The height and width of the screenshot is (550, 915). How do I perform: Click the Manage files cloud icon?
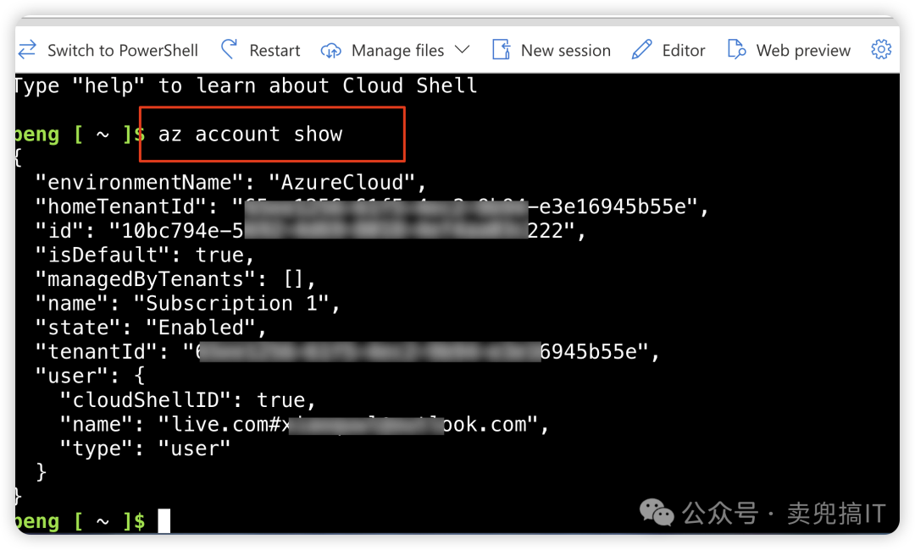click(331, 51)
